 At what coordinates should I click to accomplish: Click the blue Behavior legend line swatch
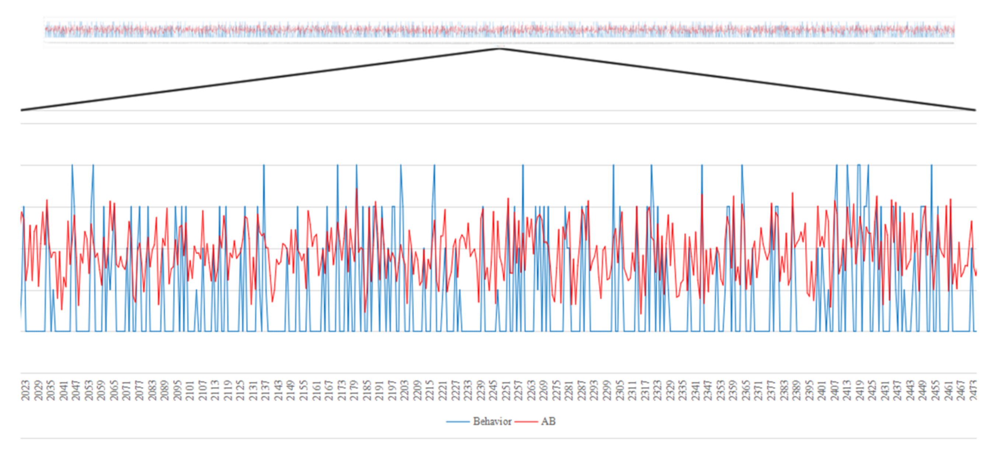pyautogui.click(x=458, y=422)
